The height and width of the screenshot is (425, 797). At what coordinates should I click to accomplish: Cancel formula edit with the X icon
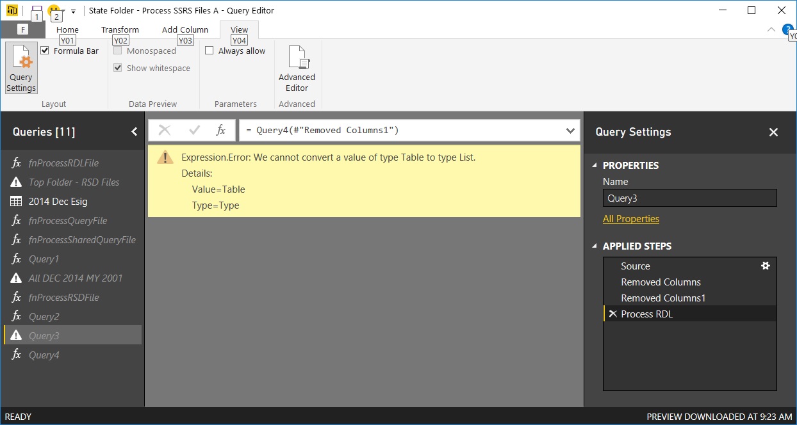(165, 131)
